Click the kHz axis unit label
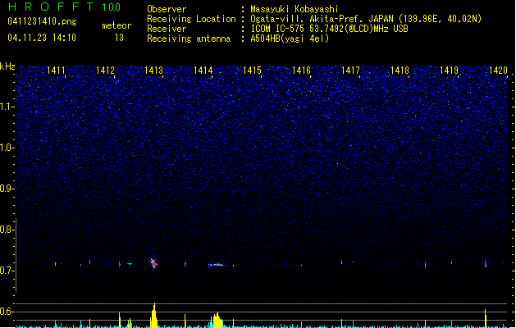This screenshot has width=516, height=328. point(7,66)
